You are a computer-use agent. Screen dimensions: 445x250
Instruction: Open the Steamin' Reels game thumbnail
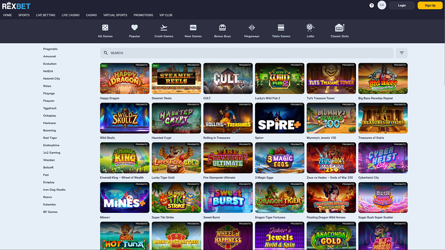[x=176, y=79]
